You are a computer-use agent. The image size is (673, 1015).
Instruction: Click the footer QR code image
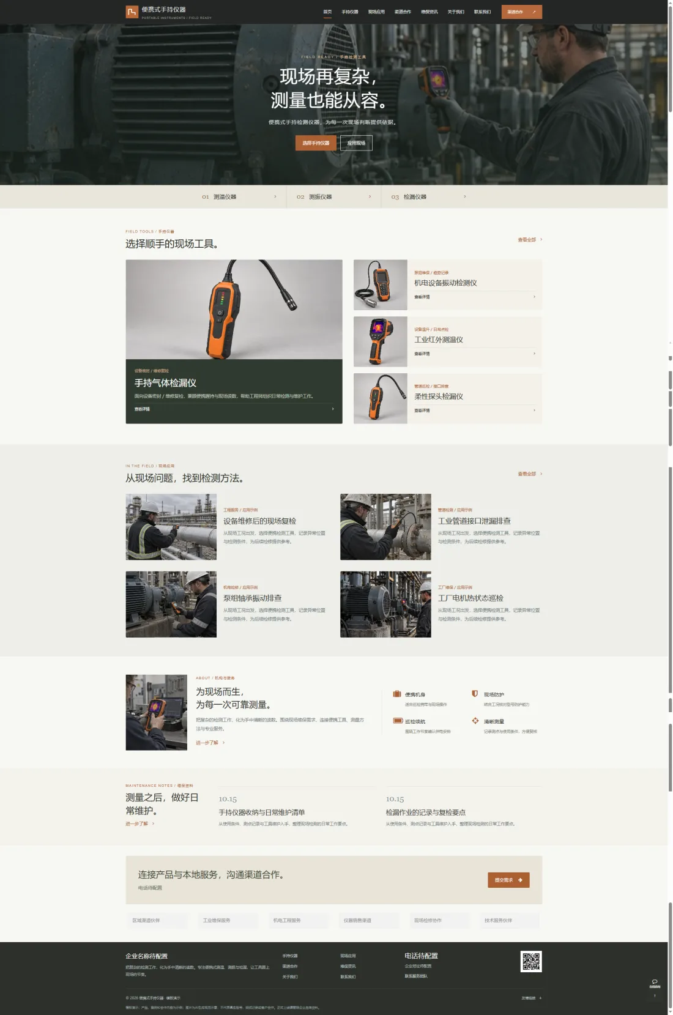click(x=531, y=961)
